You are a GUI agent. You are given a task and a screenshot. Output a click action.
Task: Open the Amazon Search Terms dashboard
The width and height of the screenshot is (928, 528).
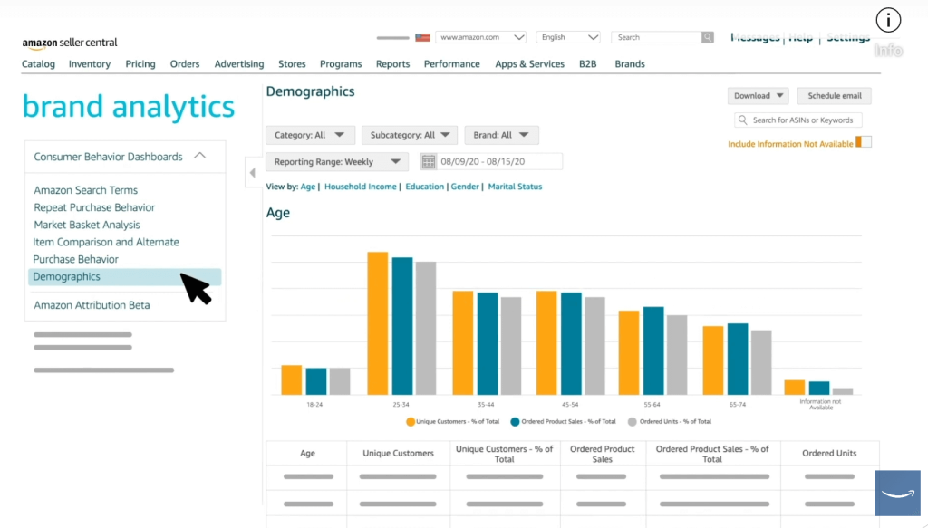[x=85, y=189]
